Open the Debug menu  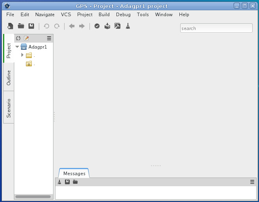(x=123, y=15)
